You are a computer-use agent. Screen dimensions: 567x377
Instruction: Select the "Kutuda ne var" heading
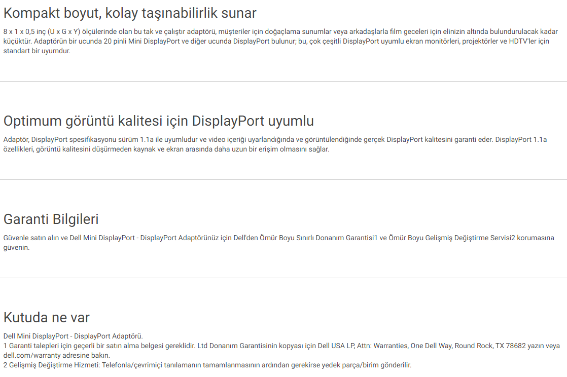[46, 317]
